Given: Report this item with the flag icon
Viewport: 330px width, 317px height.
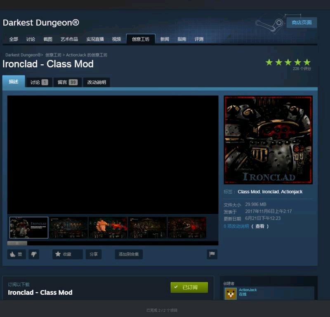Looking at the screenshot, I should (212, 254).
